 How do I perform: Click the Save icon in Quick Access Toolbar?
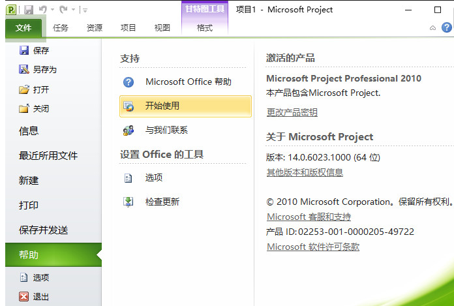pos(29,10)
